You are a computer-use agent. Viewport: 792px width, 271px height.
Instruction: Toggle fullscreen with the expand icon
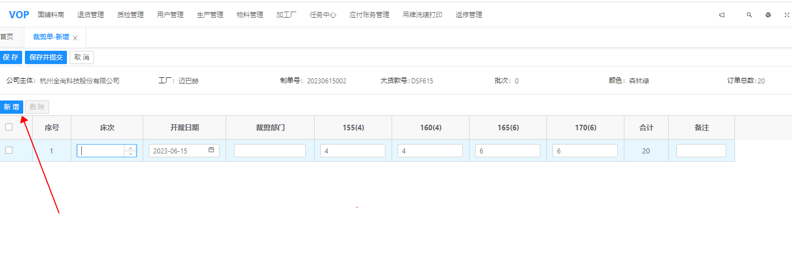point(786,15)
